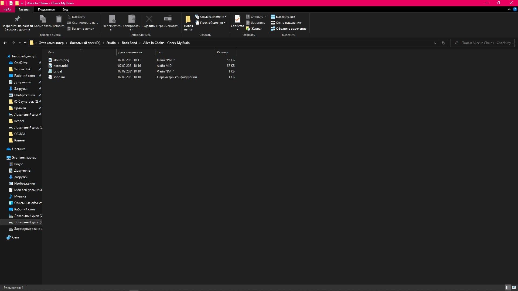This screenshot has width=518, height=291.
Task: Open Переместить в (Move to) menu
Action: (x=112, y=23)
